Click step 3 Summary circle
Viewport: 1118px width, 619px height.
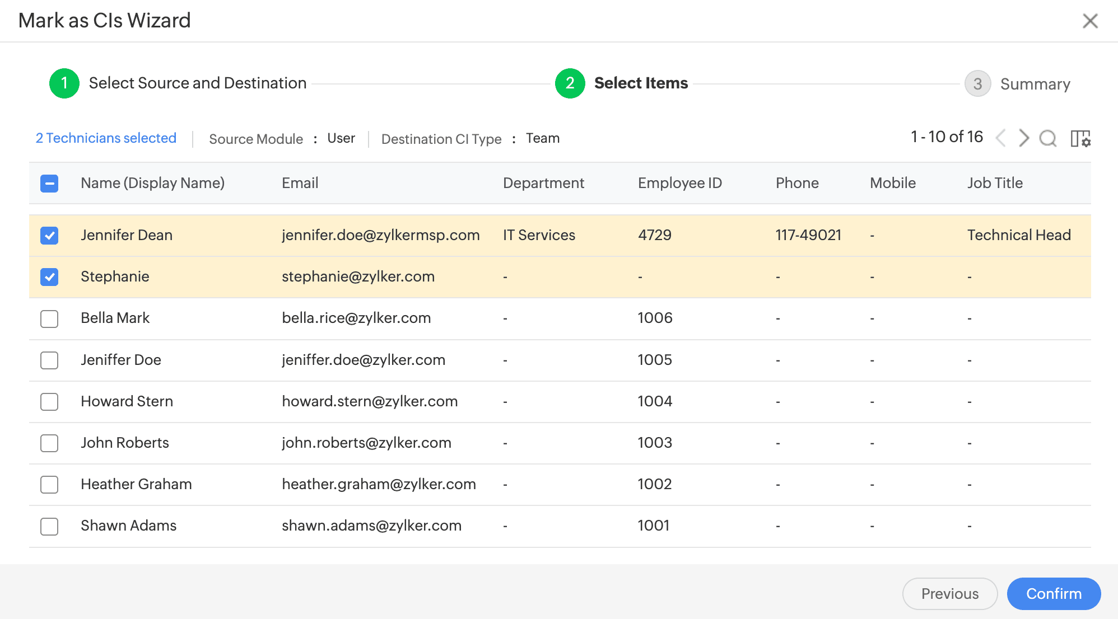[977, 84]
